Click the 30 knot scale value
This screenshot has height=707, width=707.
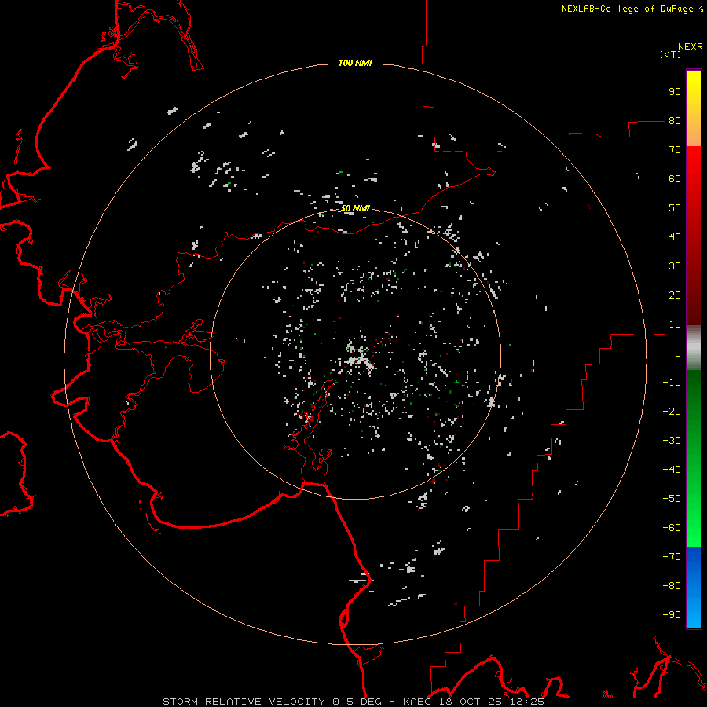click(x=675, y=266)
